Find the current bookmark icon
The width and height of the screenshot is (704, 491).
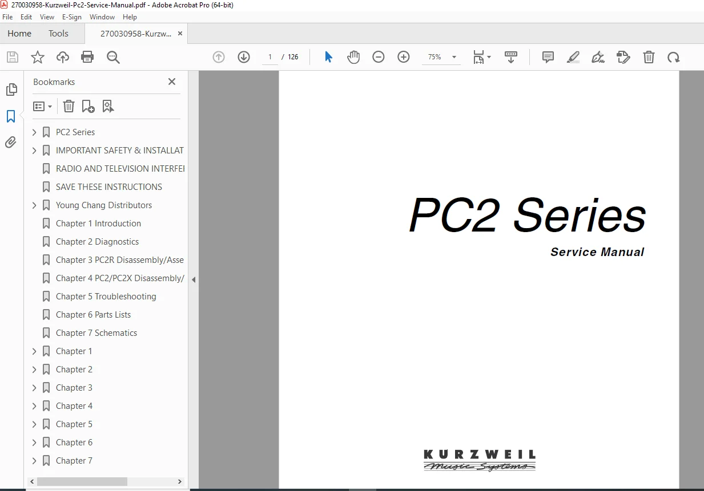pos(108,106)
